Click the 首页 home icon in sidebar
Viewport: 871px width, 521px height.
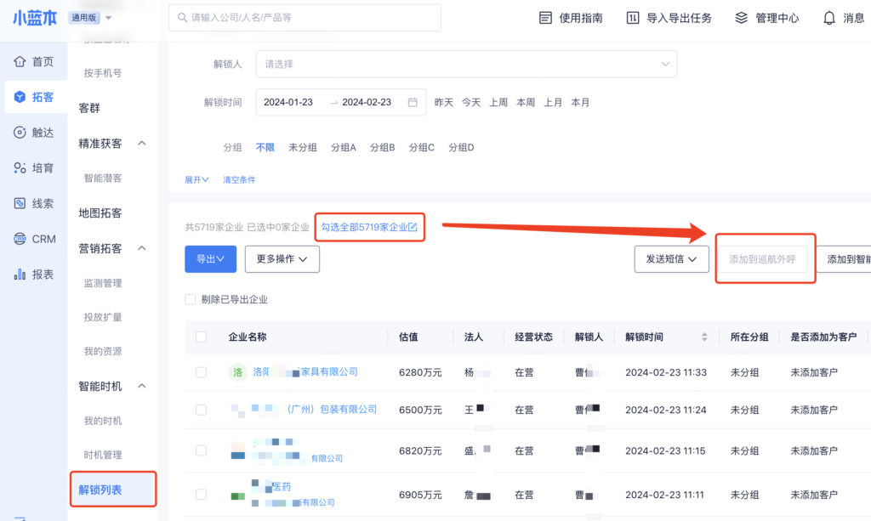tap(20, 61)
